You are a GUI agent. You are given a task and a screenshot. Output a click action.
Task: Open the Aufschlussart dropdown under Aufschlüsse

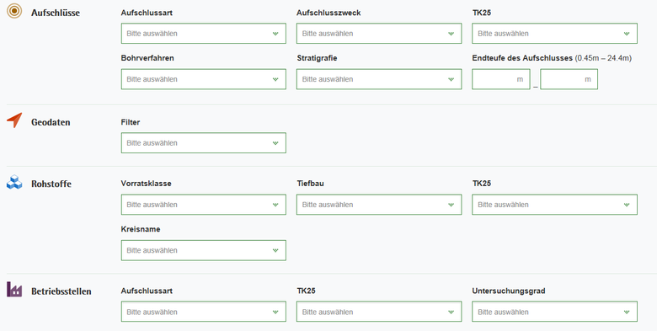click(204, 34)
